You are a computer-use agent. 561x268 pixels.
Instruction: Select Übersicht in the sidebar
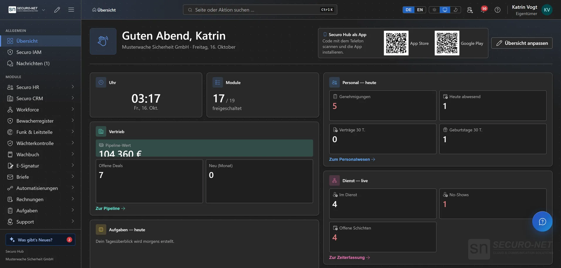coord(40,41)
